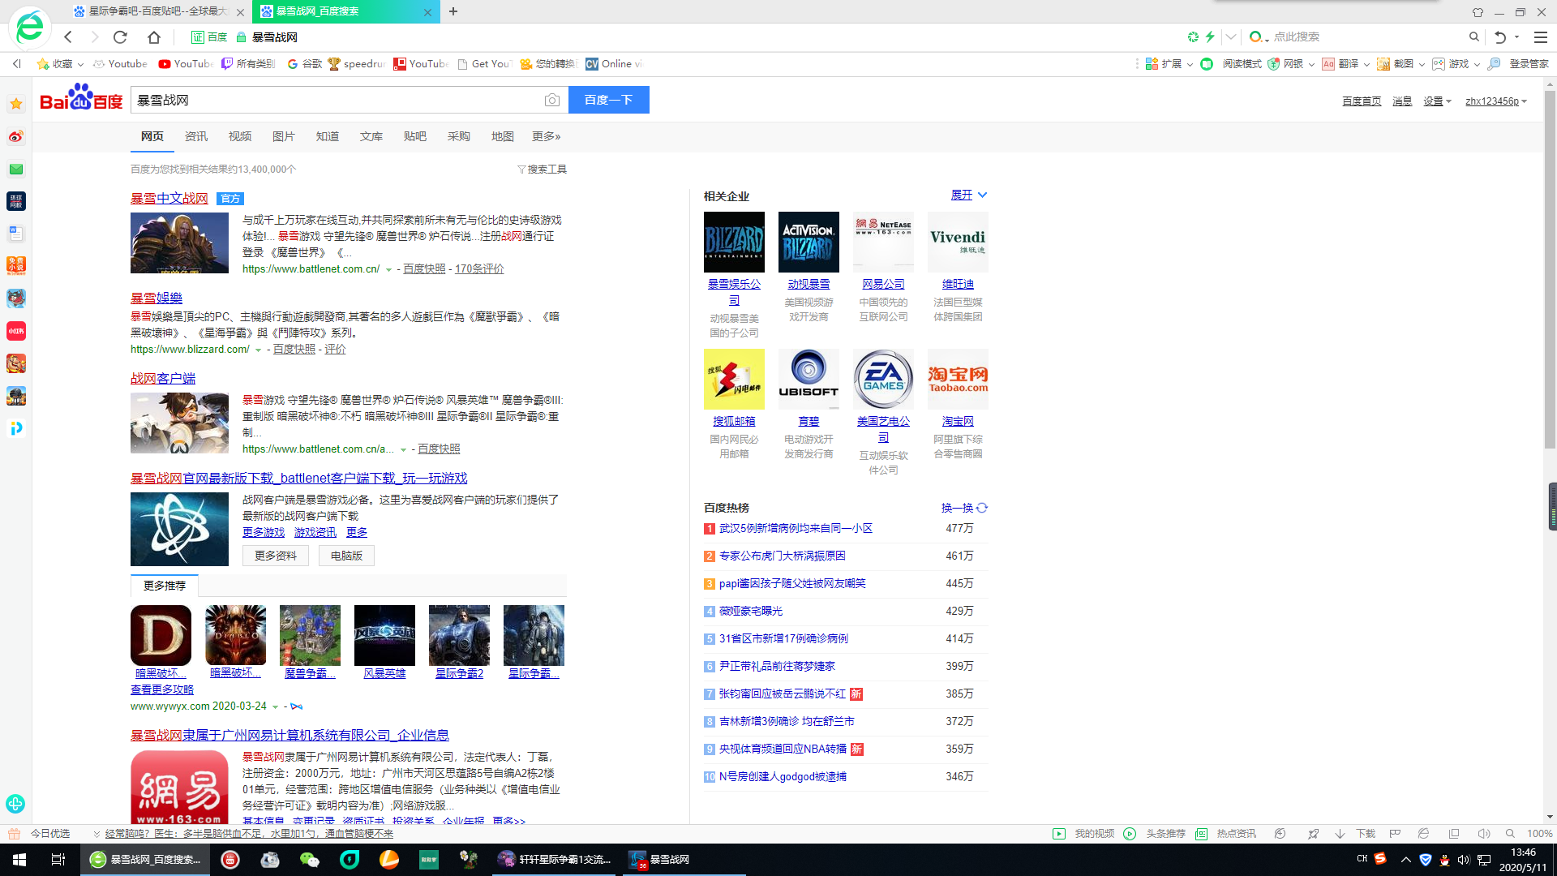Image resolution: width=1557 pixels, height=876 pixels.
Task: Open the 搜索工具 search tools filter
Action: 542,170
